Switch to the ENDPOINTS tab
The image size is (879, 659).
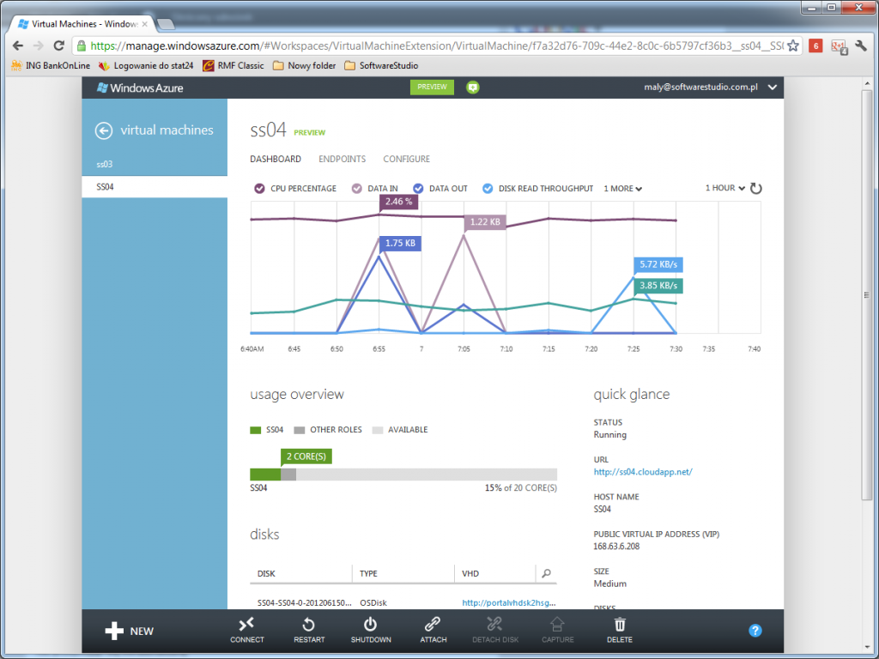[x=342, y=159]
